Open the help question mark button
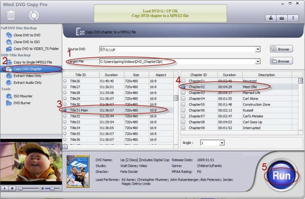The image size is (305, 199). click(x=293, y=18)
